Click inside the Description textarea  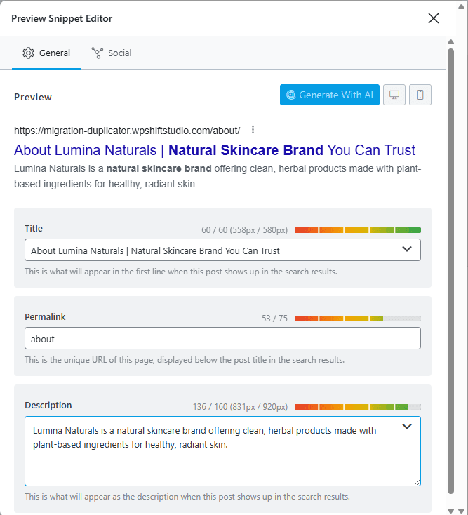(x=222, y=451)
